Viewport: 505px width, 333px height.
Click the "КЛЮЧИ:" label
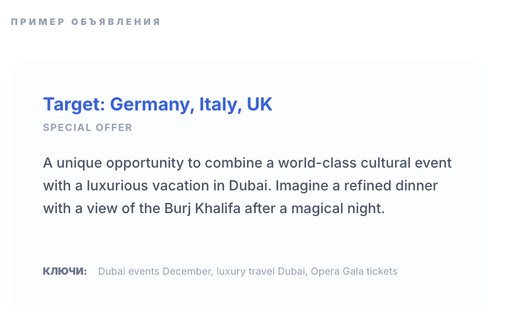(x=65, y=271)
